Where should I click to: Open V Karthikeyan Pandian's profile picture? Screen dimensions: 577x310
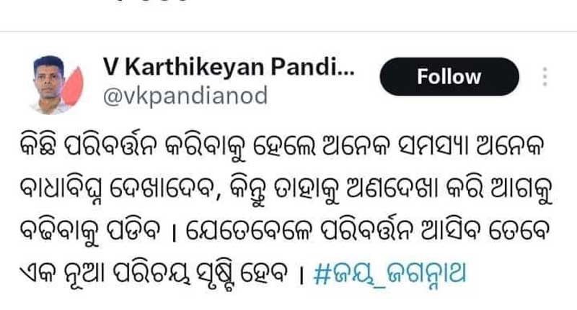[x=56, y=84]
